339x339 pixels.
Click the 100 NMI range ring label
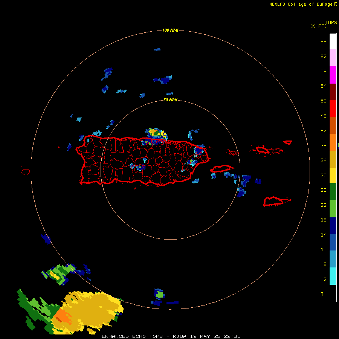[170, 30]
